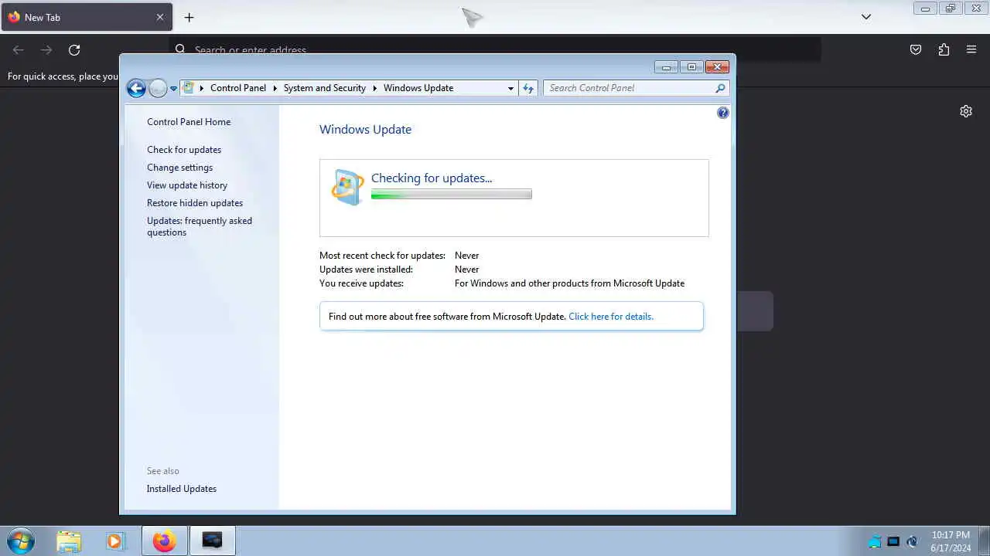Click 'Click here for details' link
990x556 pixels.
tap(611, 317)
